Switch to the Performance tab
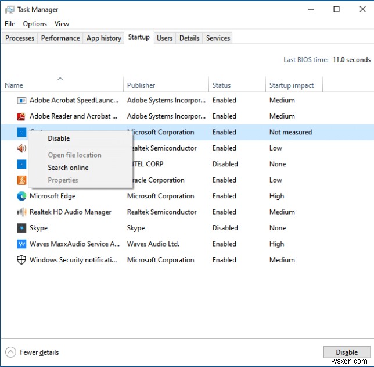Image resolution: width=374 pixels, height=367 pixels. tap(60, 38)
